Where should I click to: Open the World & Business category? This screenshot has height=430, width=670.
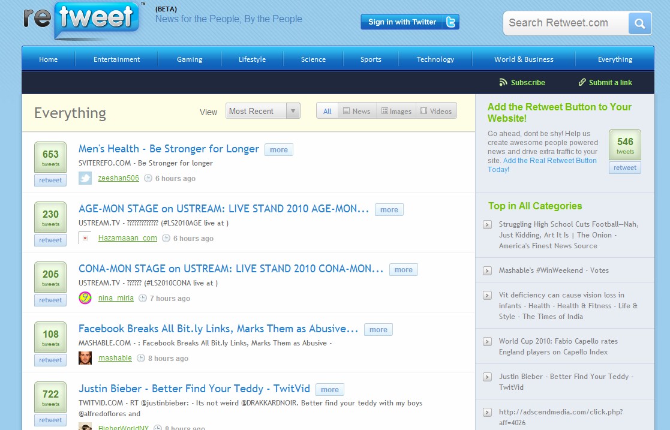pyautogui.click(x=524, y=59)
